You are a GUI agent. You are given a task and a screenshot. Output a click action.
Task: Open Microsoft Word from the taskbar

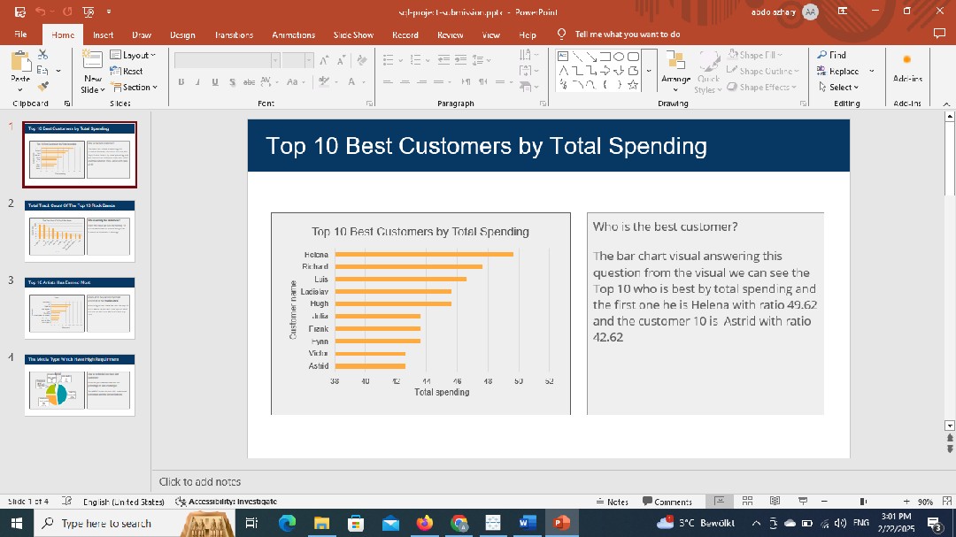(x=528, y=523)
